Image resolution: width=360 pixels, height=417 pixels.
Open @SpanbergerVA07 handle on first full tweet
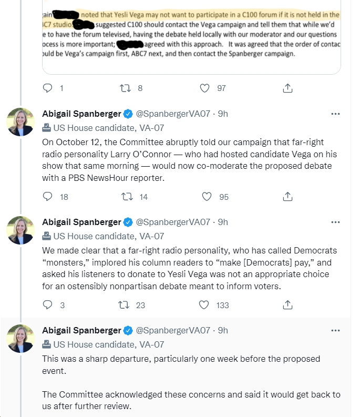[x=173, y=114]
